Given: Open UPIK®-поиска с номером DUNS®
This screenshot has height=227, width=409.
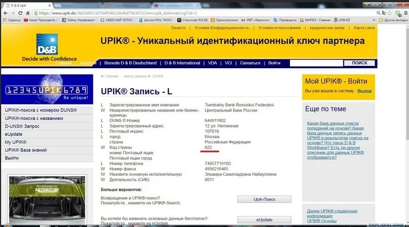Looking at the screenshot, I should (41, 110).
